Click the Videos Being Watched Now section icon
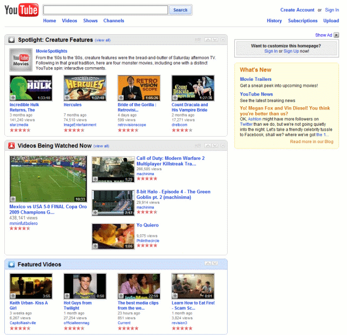 pos(11,146)
